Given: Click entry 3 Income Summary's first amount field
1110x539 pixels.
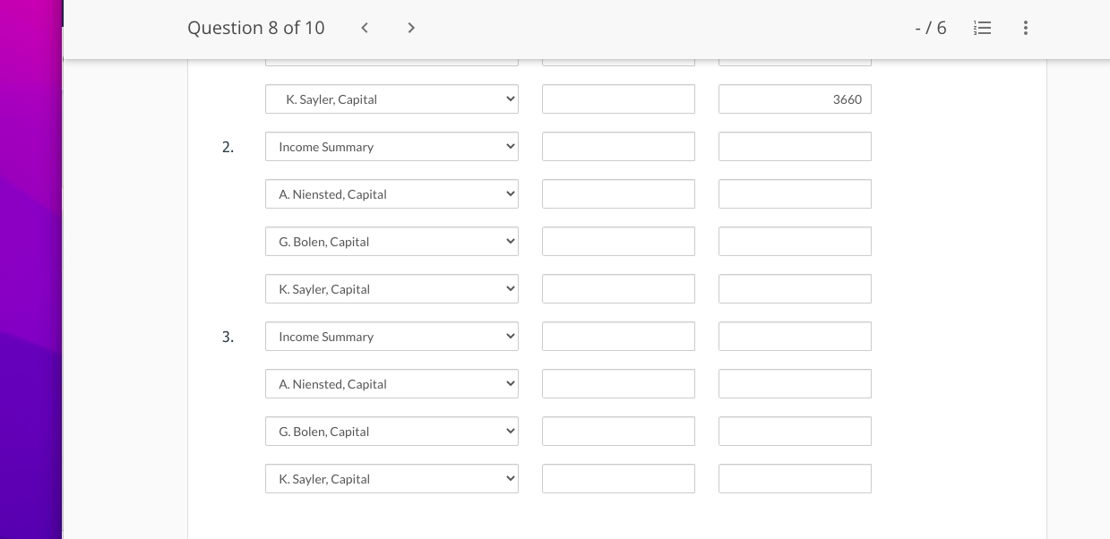Looking at the screenshot, I should (x=618, y=337).
